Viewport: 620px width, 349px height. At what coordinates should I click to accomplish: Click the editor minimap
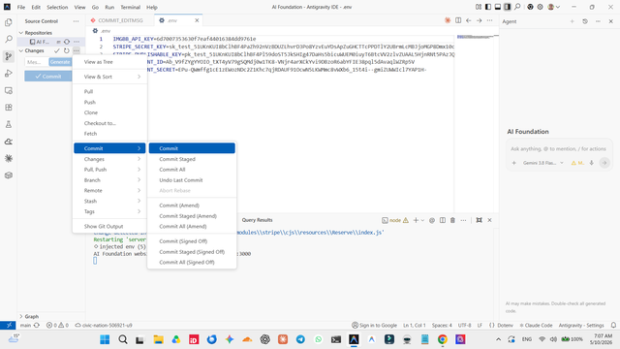[477, 37]
